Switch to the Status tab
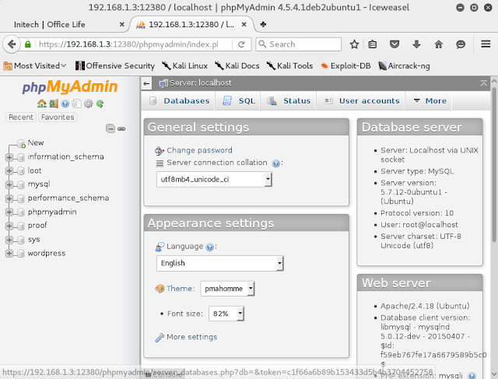The width and height of the screenshot is (498, 379). point(289,101)
